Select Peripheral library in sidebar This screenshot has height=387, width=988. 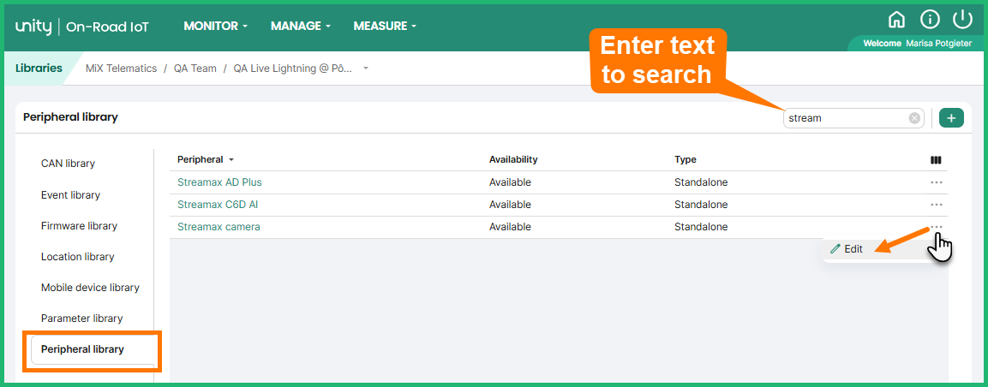[x=82, y=349]
